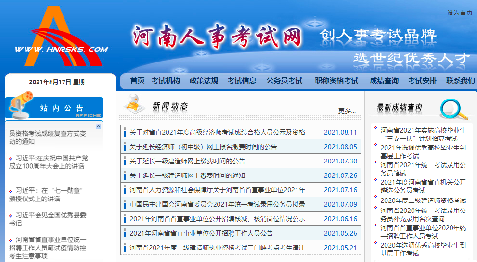This screenshot has width=477, height=262.
Task: Open 河南省人力资源和社会保障厅 news item
Action: click(218, 190)
